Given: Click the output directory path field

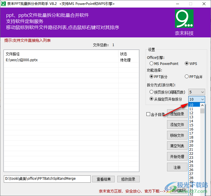Looking at the screenshot, I should click(47, 179).
